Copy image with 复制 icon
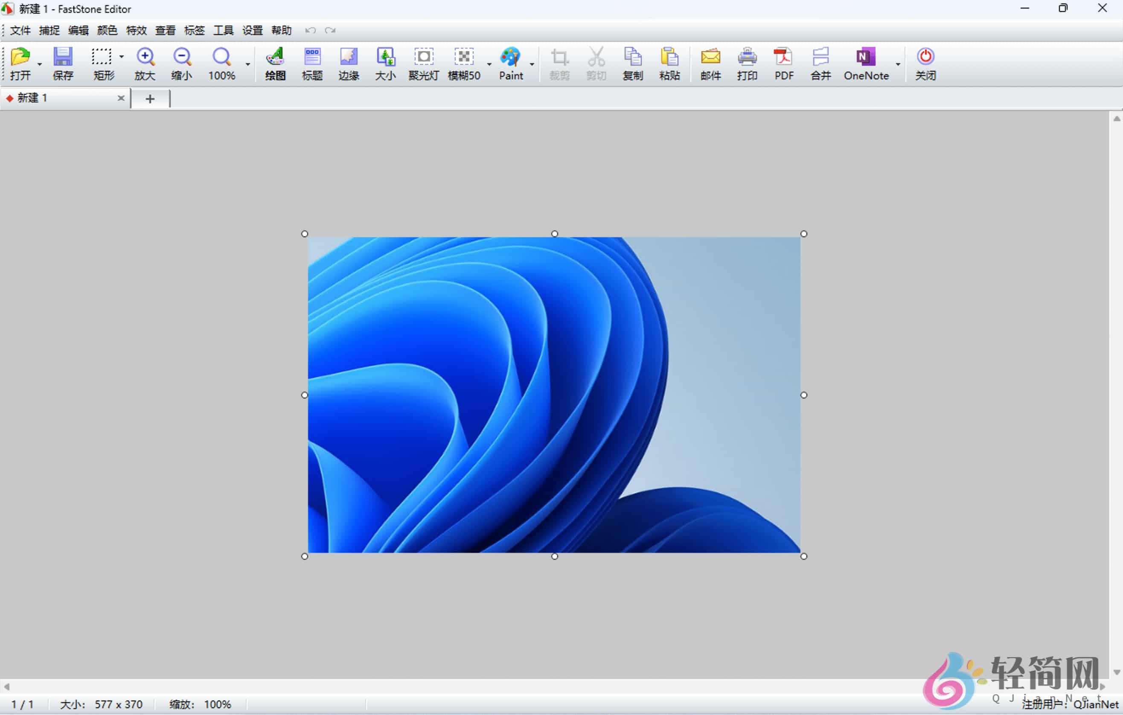This screenshot has height=715, width=1123. (x=633, y=57)
